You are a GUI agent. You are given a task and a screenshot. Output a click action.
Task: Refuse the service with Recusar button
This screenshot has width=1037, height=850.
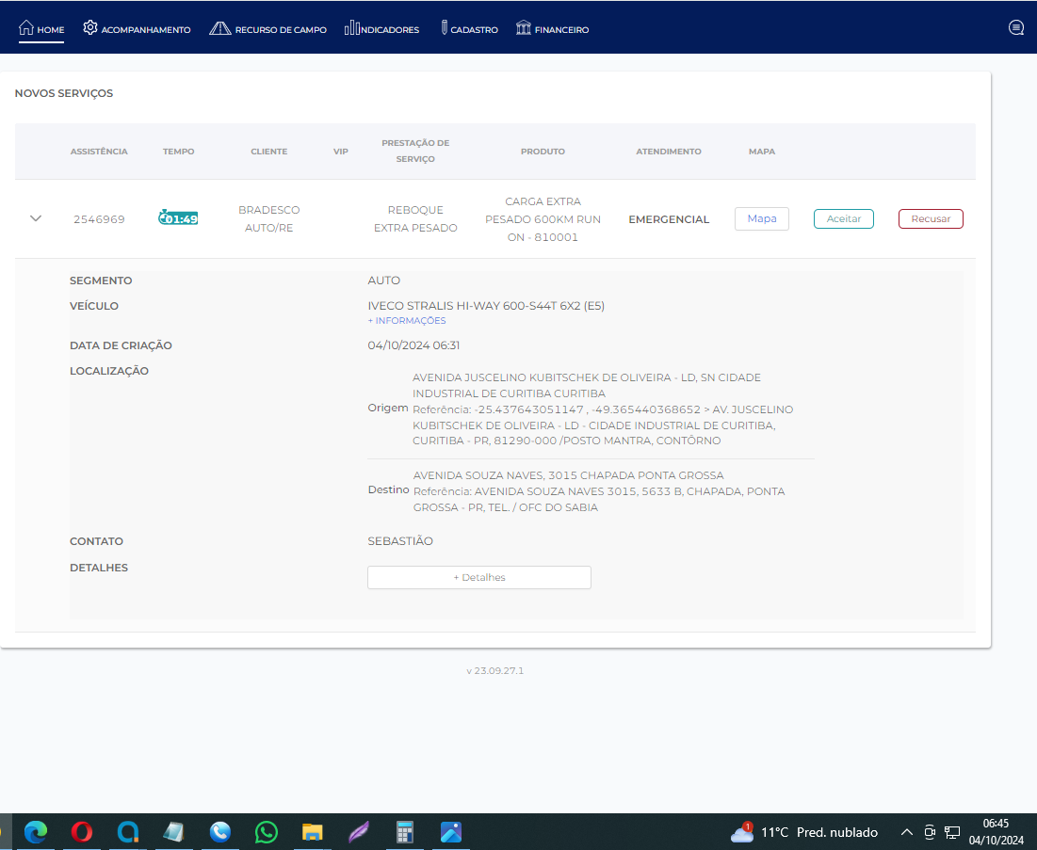point(931,218)
